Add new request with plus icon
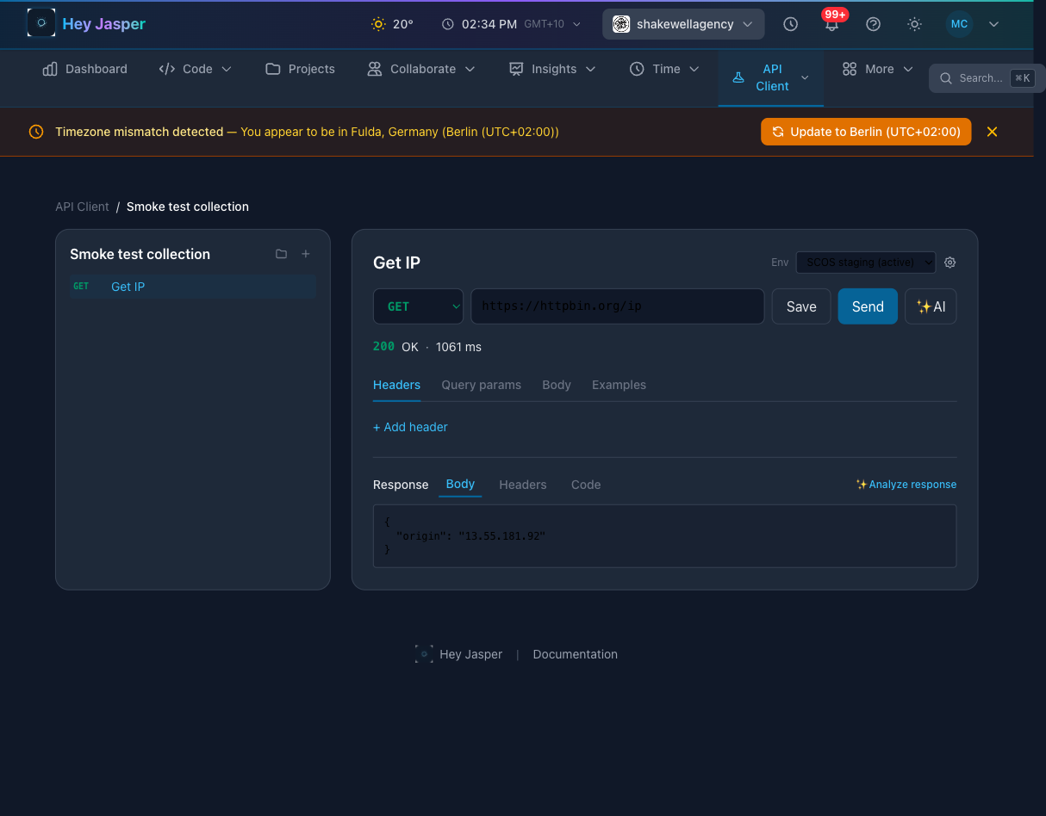The width and height of the screenshot is (1046, 816). pos(305,254)
